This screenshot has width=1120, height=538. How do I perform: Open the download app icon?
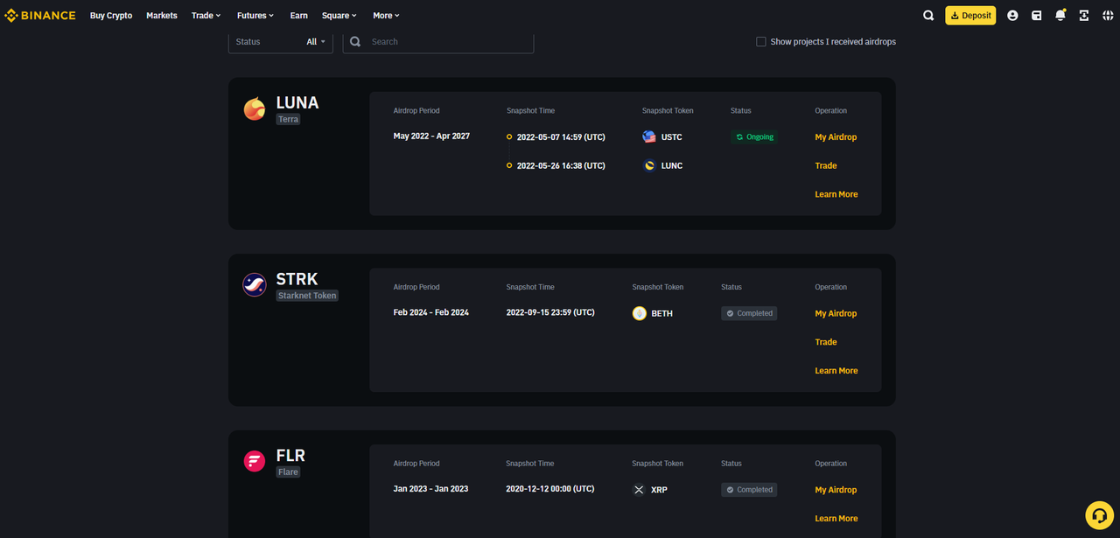(1084, 16)
